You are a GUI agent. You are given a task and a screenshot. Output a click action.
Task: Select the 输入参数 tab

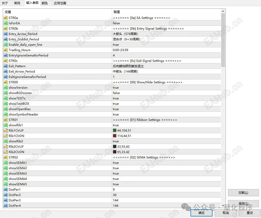tap(32, 3)
